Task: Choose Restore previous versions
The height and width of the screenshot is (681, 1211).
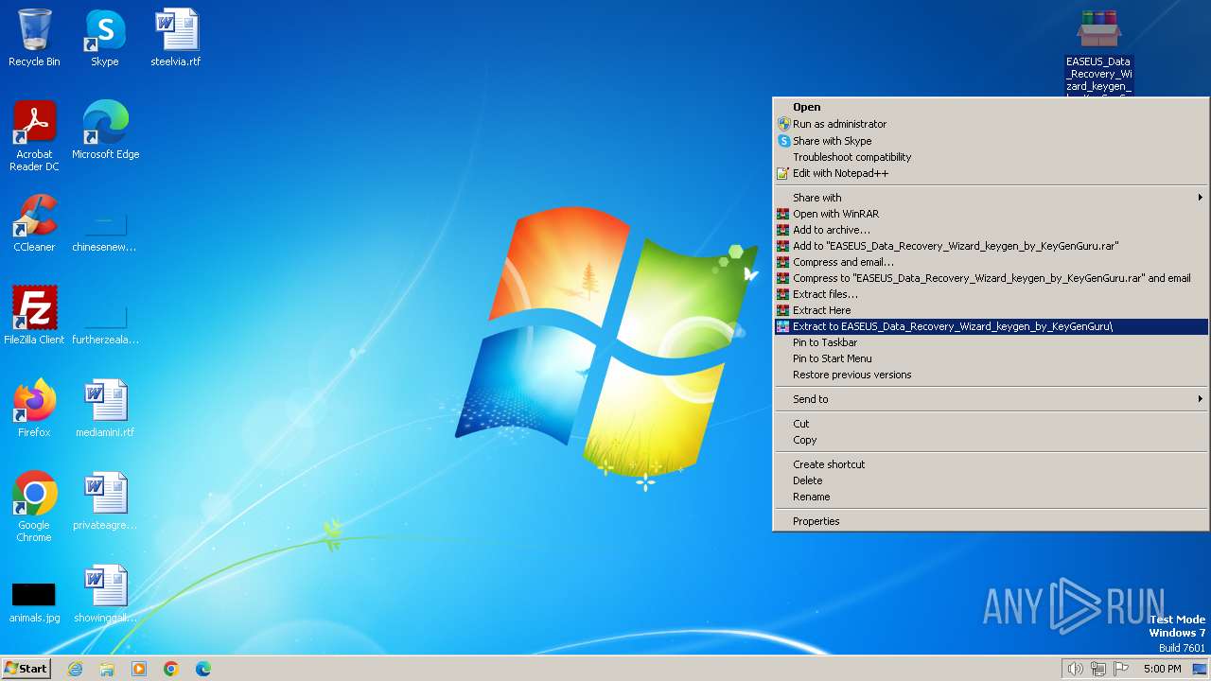Action: pos(992,375)
